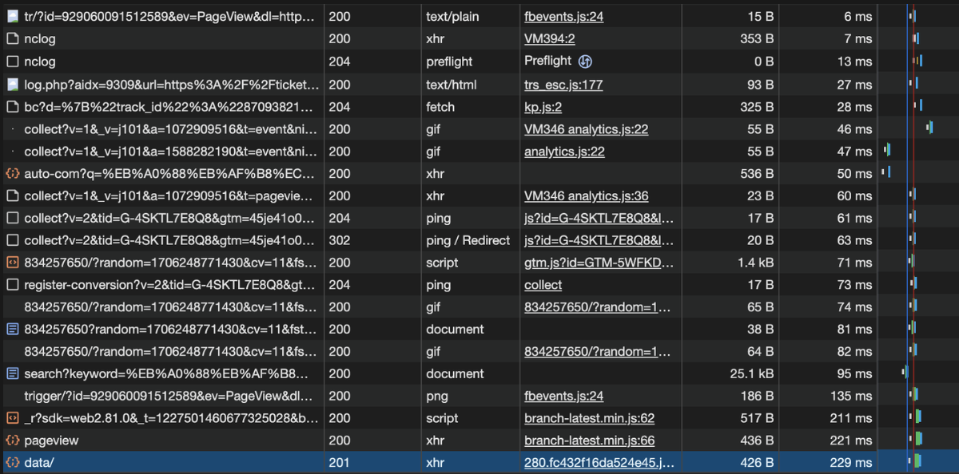959x474 pixels.
Task: Click the file icon of the bc?d=%7B%22track_id request
Action: pos(12,106)
